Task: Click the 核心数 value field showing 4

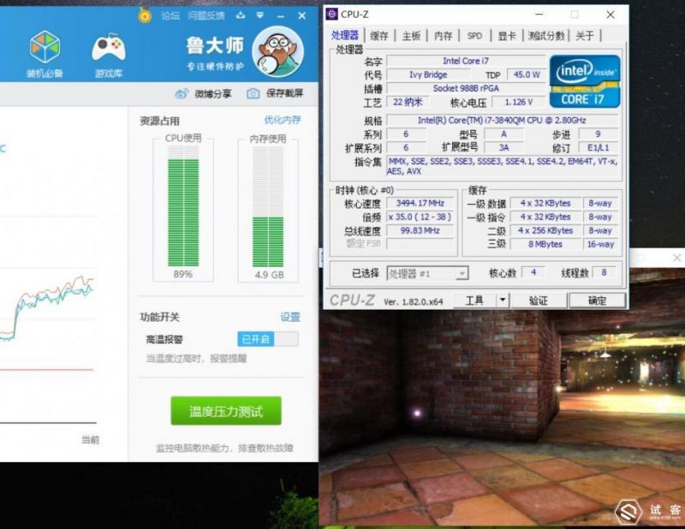Action: [533, 272]
